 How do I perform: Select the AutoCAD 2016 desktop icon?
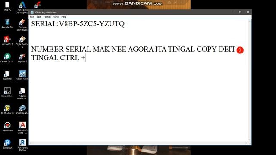[22, 128]
